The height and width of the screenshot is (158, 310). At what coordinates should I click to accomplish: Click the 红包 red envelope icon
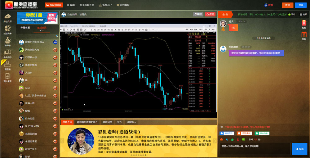click(x=304, y=24)
